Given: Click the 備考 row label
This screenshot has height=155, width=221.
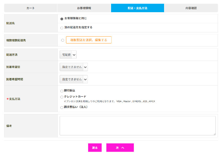Looking at the screenshot, I should (x=9, y=126).
